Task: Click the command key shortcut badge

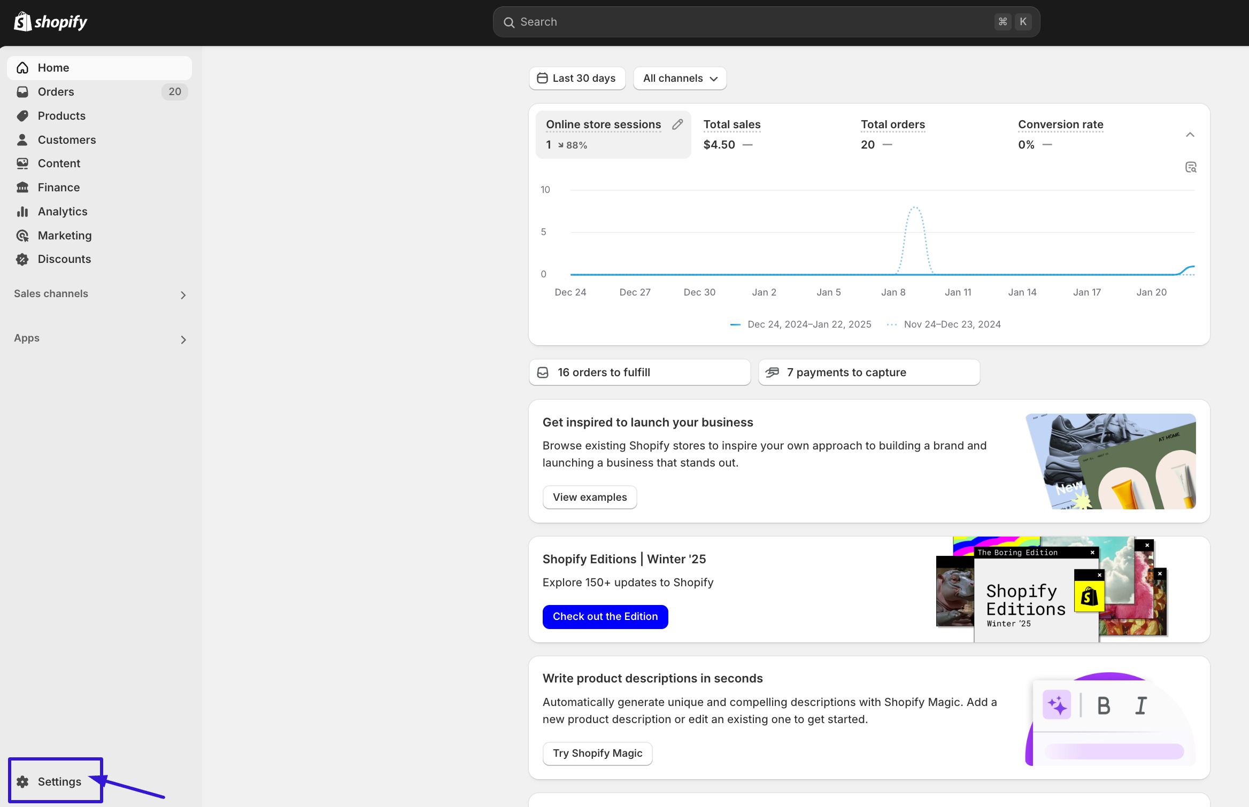Action: [x=1003, y=22]
